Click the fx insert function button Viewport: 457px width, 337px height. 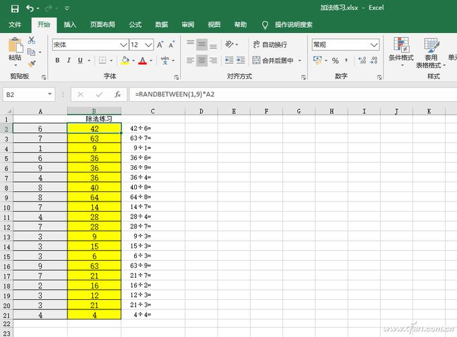pyautogui.click(x=117, y=94)
